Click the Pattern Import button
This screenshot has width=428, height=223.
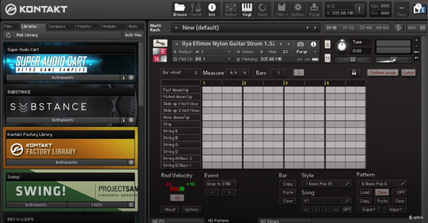click(x=395, y=210)
